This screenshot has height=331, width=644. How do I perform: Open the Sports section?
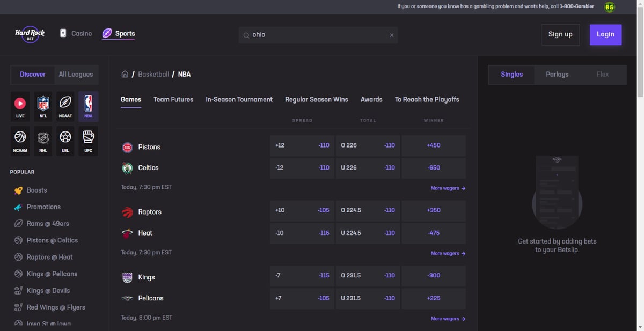[119, 33]
